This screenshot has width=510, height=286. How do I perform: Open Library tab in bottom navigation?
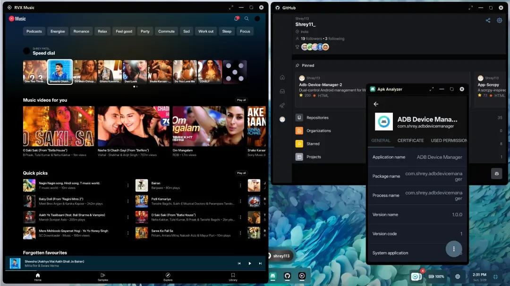pyautogui.click(x=233, y=277)
